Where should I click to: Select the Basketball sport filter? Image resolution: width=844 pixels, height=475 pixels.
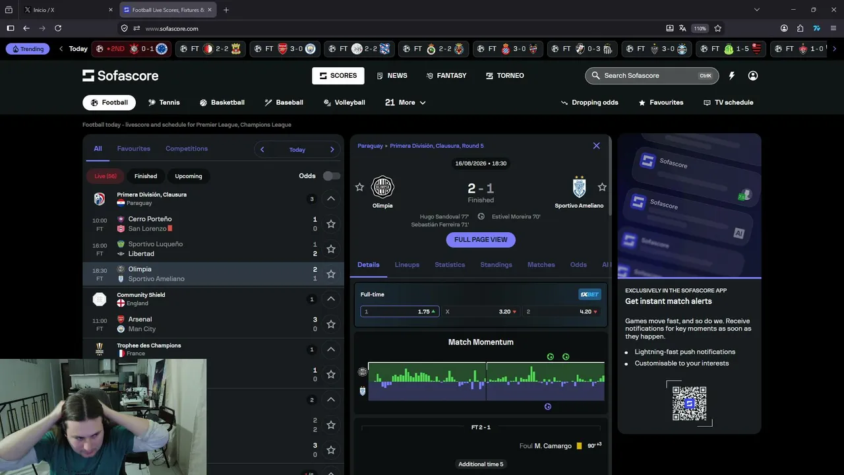222,102
